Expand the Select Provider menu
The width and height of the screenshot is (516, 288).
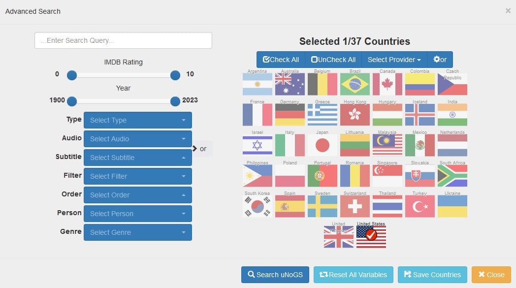pyautogui.click(x=394, y=60)
